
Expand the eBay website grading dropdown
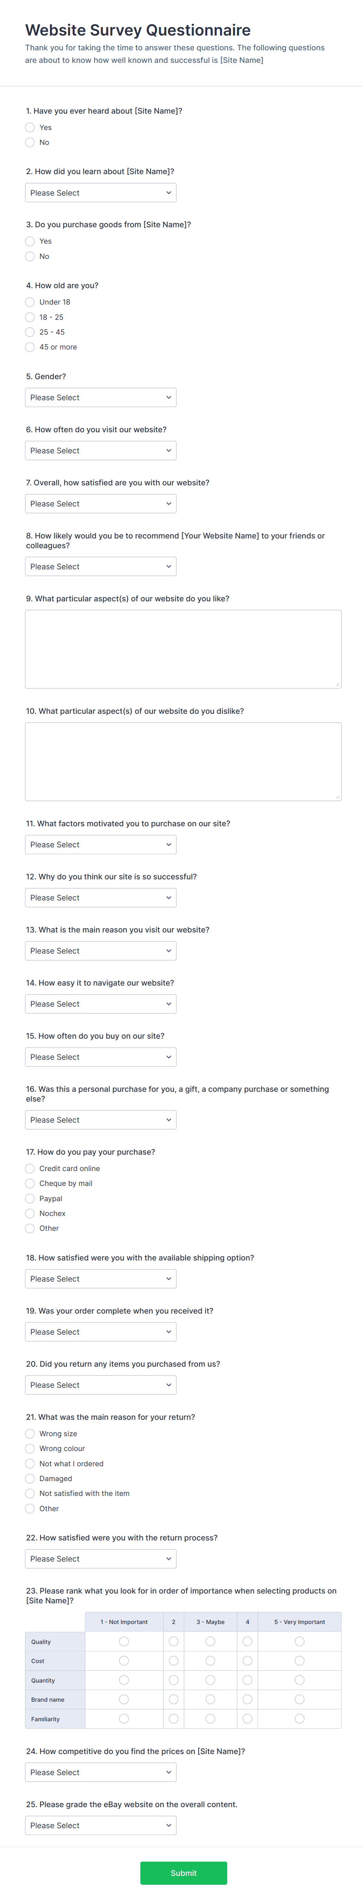(x=101, y=1825)
